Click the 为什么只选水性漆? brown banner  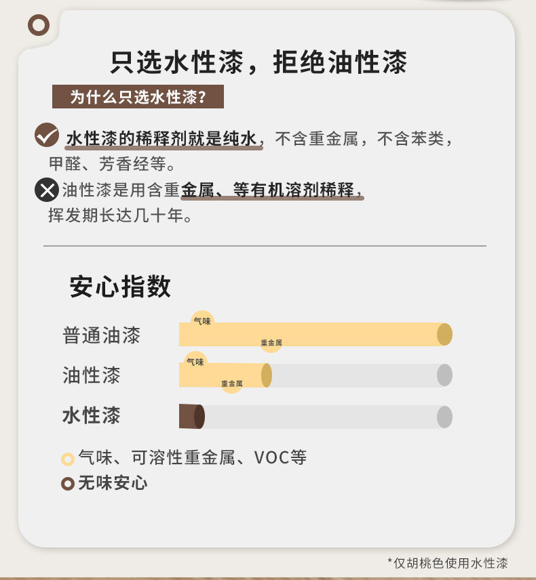pyautogui.click(x=138, y=97)
